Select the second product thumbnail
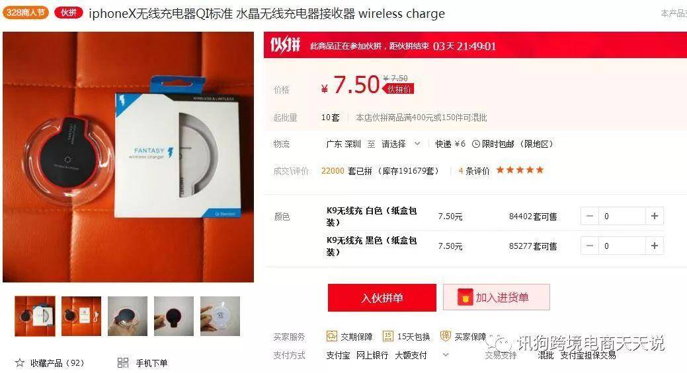 (81, 316)
